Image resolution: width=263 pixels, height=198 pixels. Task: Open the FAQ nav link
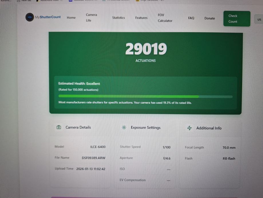coord(191,18)
